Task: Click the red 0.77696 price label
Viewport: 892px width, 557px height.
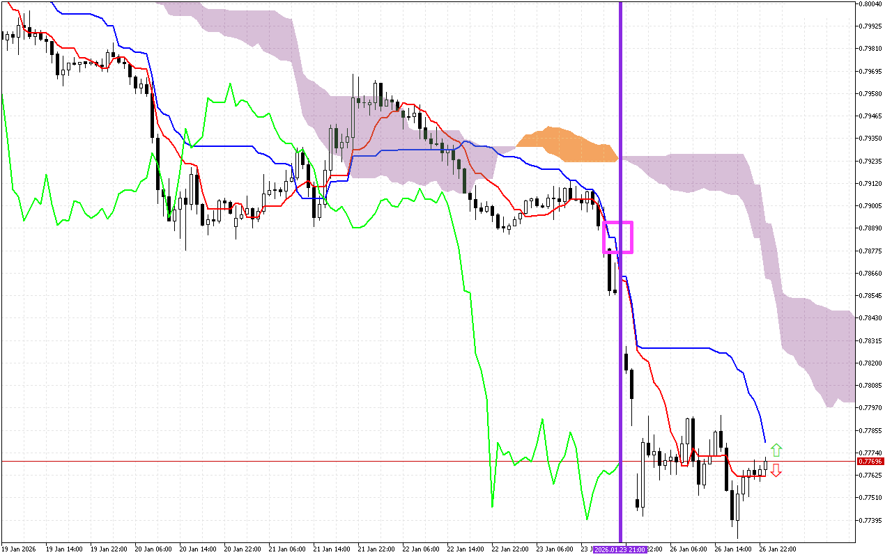Action: tap(870, 461)
